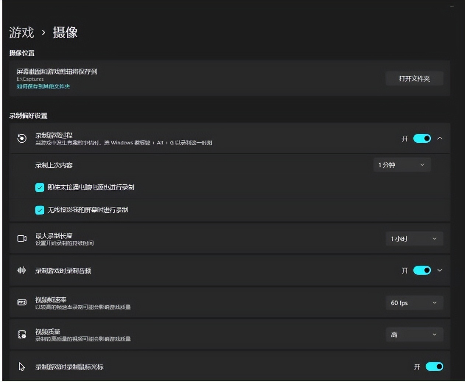
Task: Click the 打开文件夹 button
Action: (x=414, y=78)
